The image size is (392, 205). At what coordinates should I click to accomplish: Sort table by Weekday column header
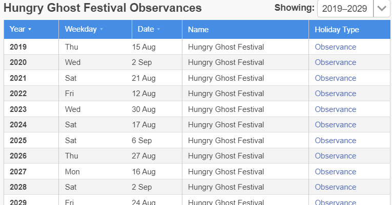pyautogui.click(x=80, y=29)
